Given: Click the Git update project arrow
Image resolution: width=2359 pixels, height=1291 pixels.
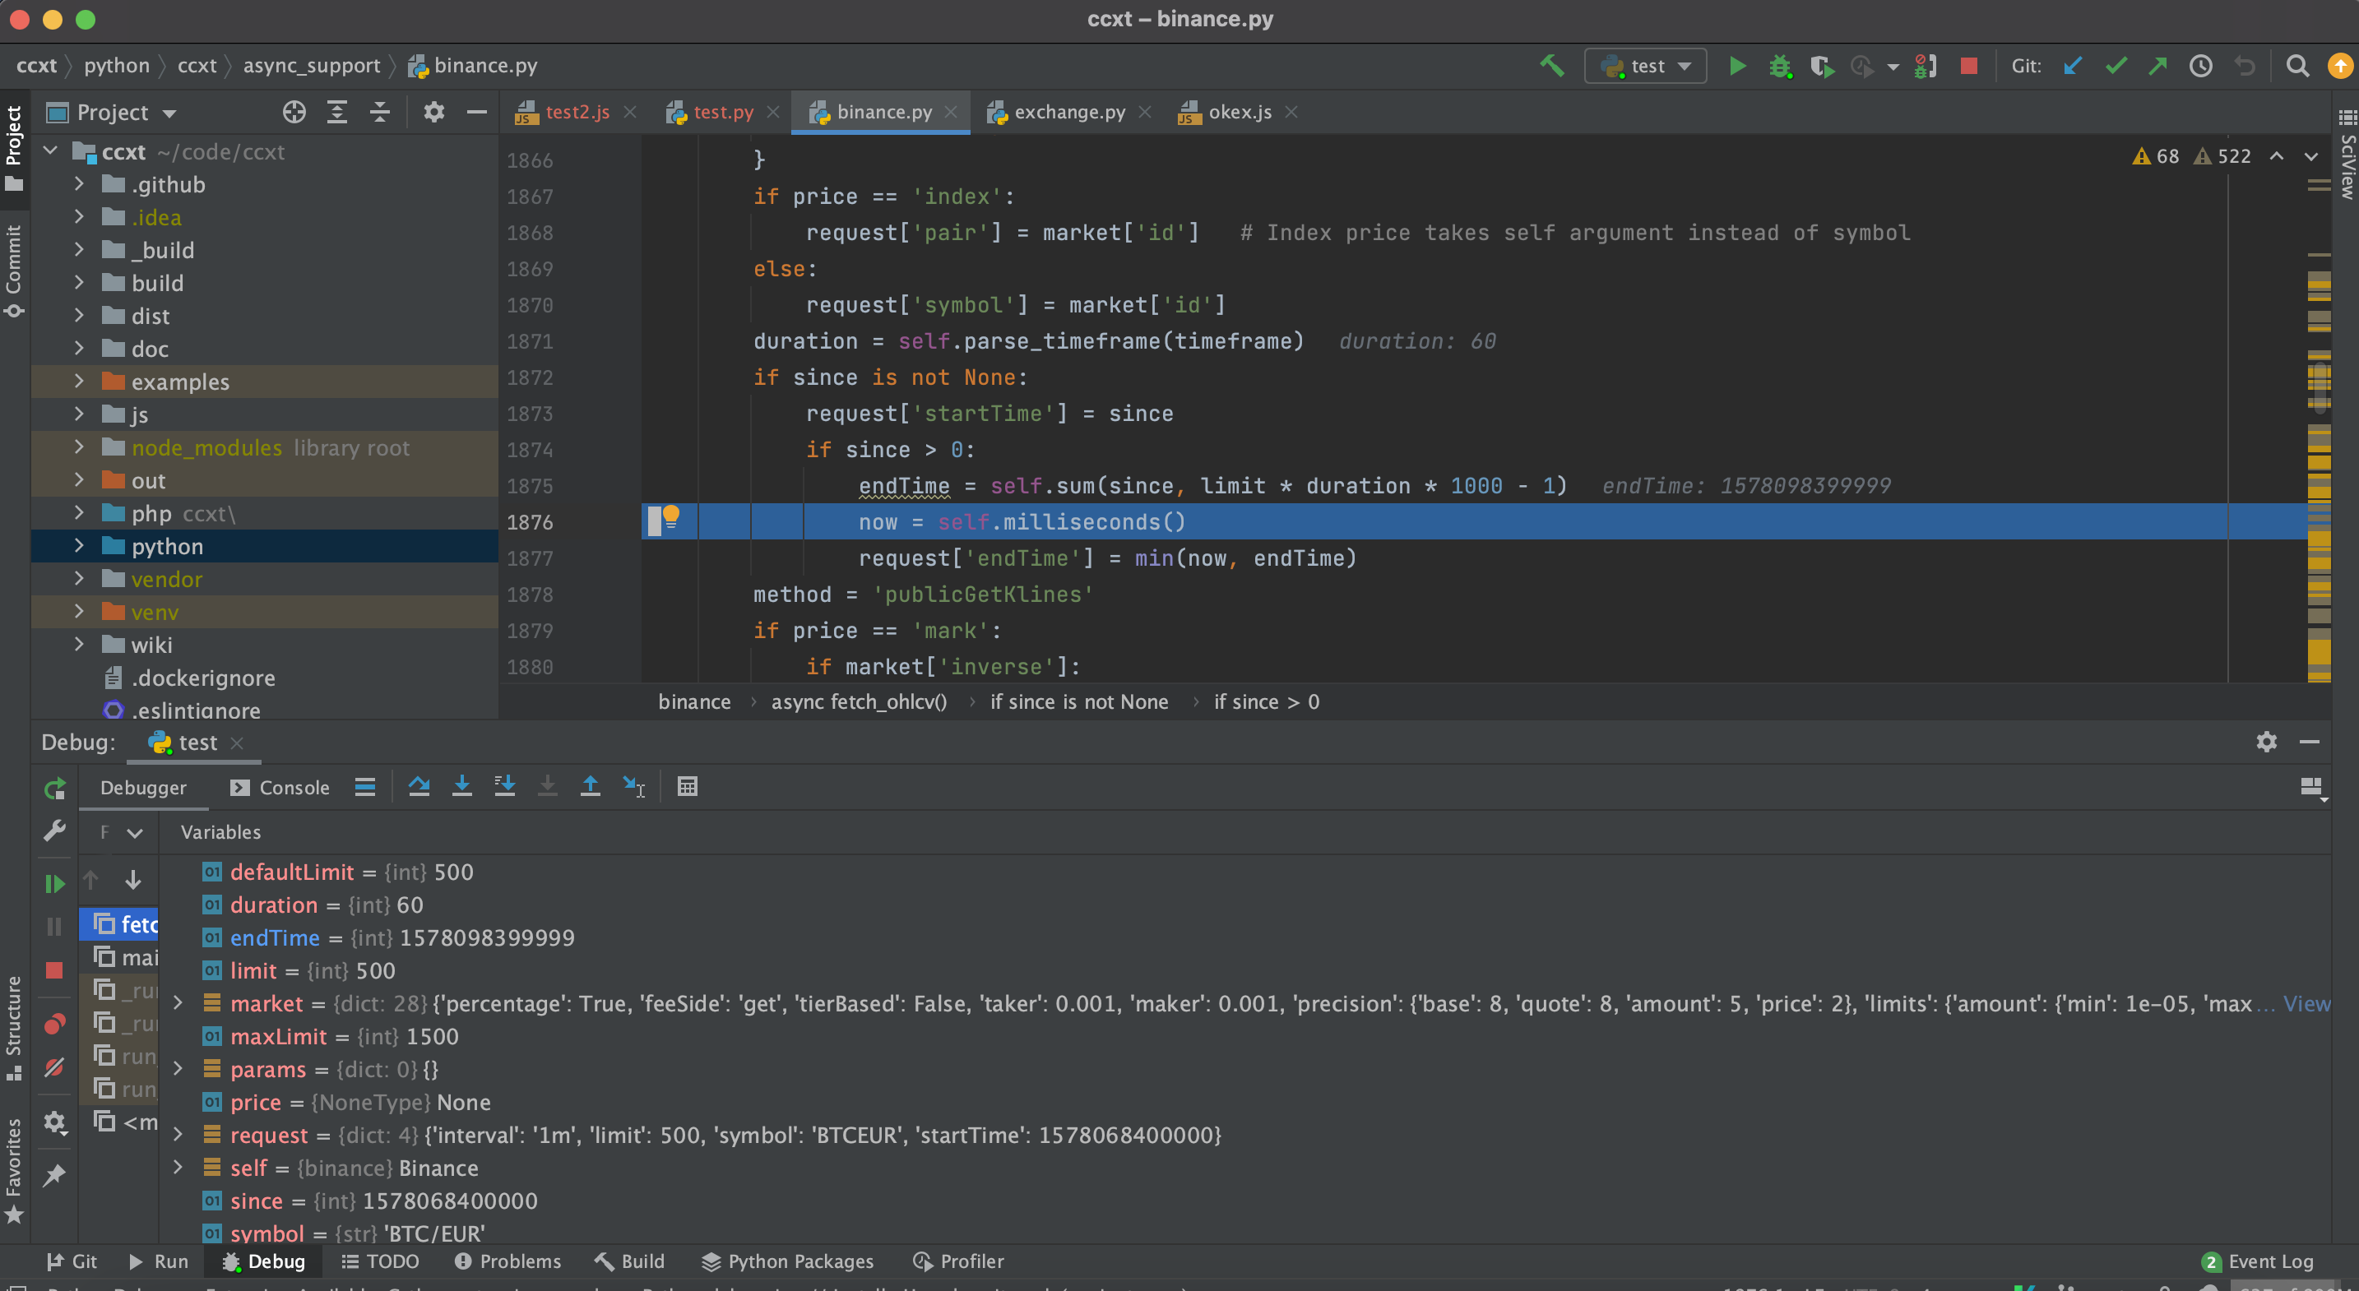Looking at the screenshot, I should point(2073,66).
